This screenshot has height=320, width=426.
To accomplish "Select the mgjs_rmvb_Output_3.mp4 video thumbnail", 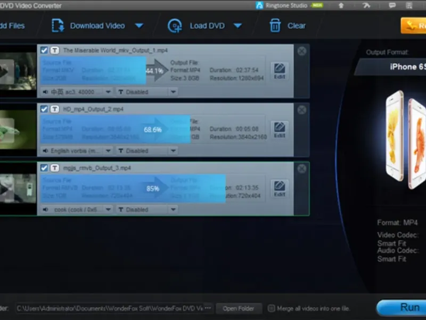I will tap(18, 189).
